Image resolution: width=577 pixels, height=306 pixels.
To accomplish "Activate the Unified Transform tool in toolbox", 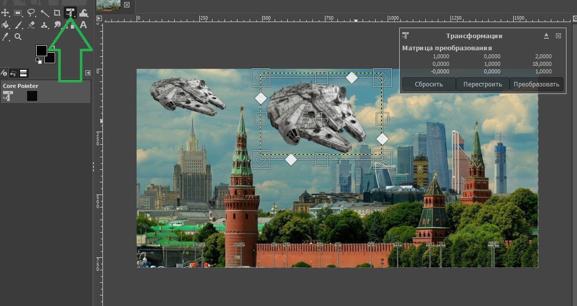I will (x=70, y=13).
